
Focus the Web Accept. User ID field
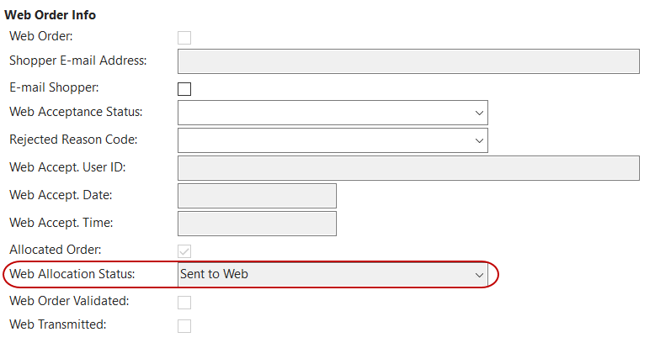(408, 167)
